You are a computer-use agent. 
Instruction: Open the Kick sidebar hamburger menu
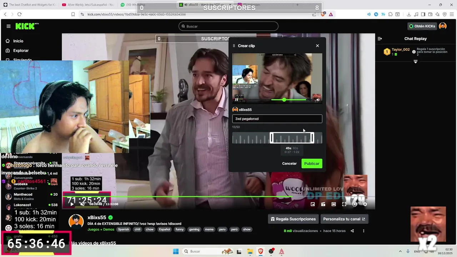coord(9,26)
